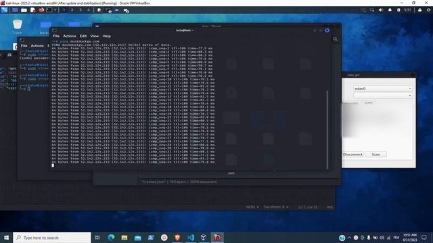Image resolution: width=433 pixels, height=243 pixels.
Task: Open JSON language selector in editor status bar
Action: point(252,207)
